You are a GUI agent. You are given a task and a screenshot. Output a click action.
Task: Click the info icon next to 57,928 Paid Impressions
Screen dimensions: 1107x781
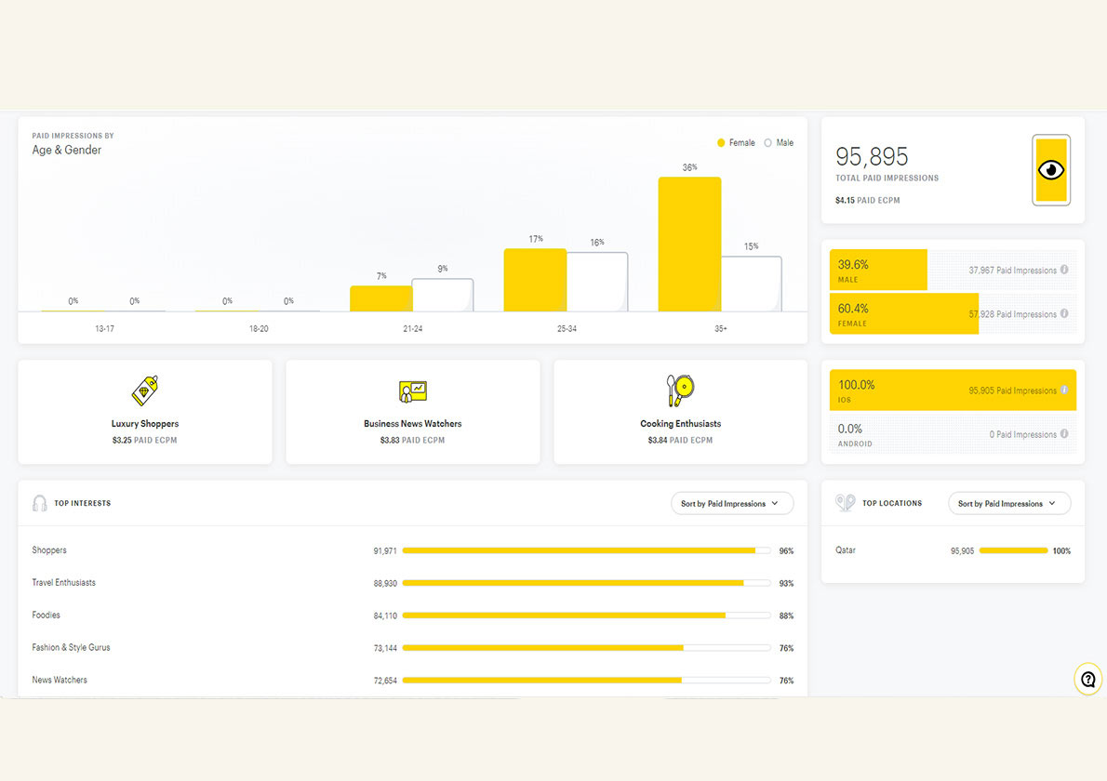coord(1063,313)
